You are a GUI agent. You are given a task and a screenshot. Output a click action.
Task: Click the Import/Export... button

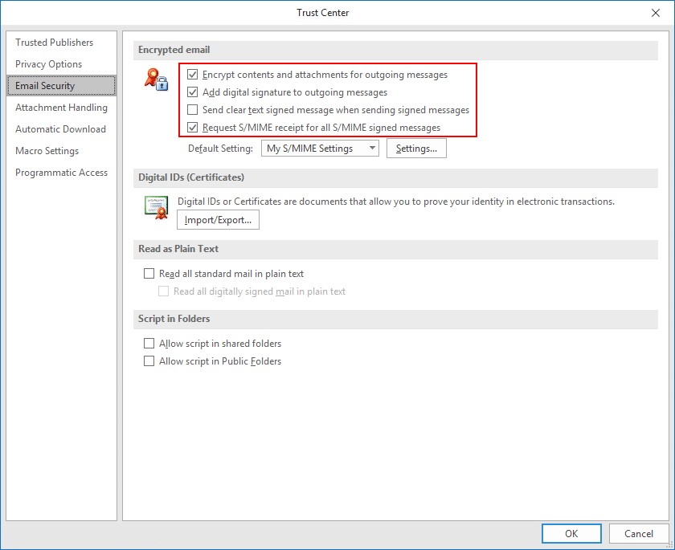tap(218, 220)
